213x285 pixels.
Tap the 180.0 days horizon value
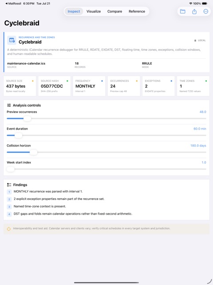[x=198, y=146]
